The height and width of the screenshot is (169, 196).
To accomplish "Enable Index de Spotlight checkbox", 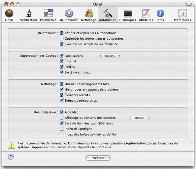I will tap(62, 129).
